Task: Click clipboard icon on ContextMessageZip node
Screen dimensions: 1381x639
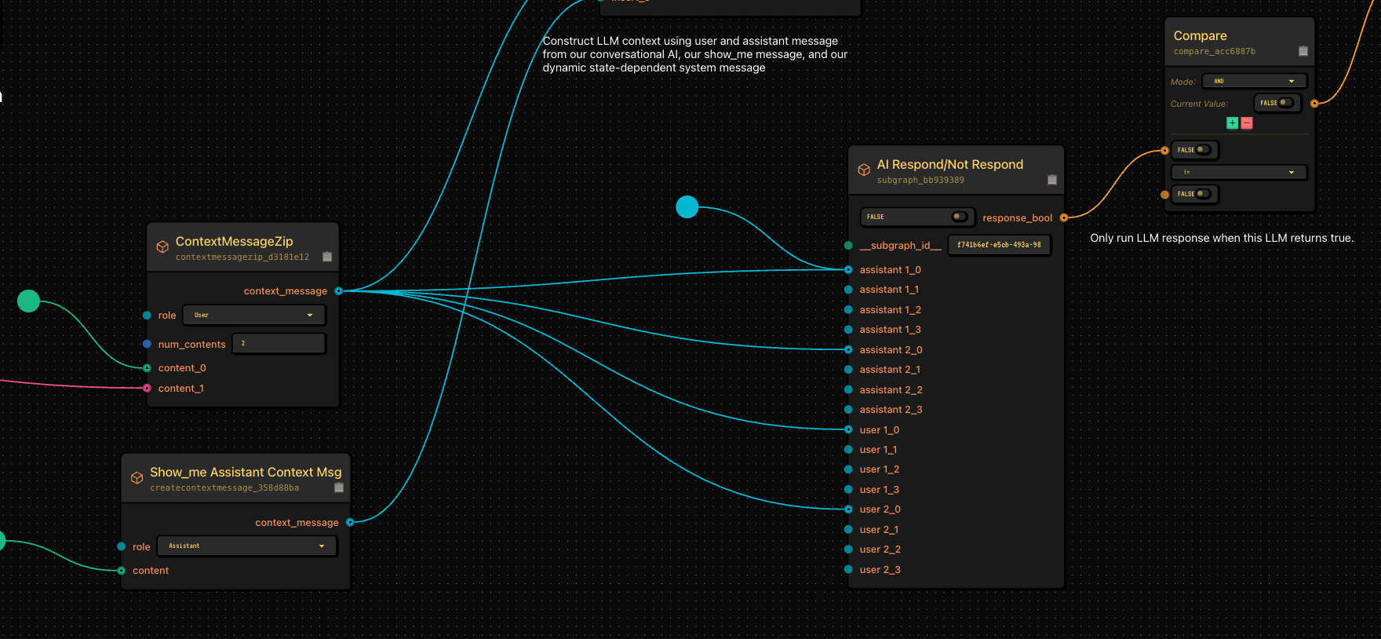Action: coord(327,257)
